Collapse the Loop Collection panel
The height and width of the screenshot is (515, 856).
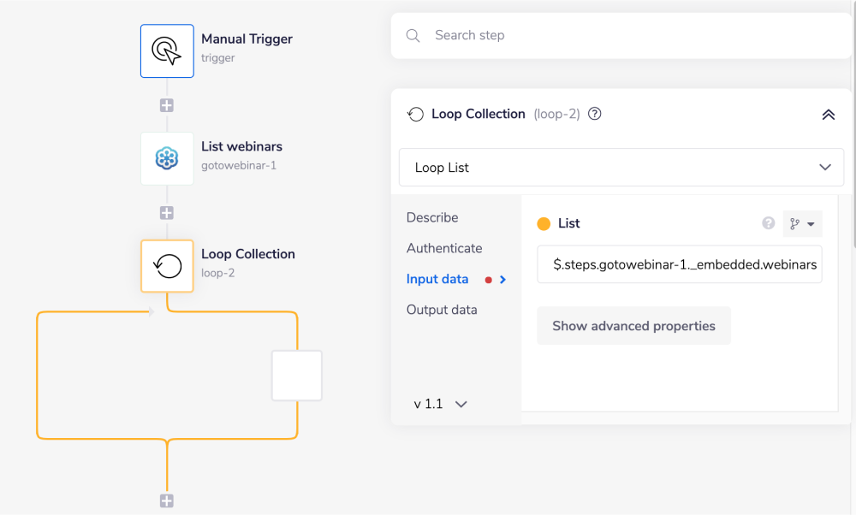click(x=827, y=113)
